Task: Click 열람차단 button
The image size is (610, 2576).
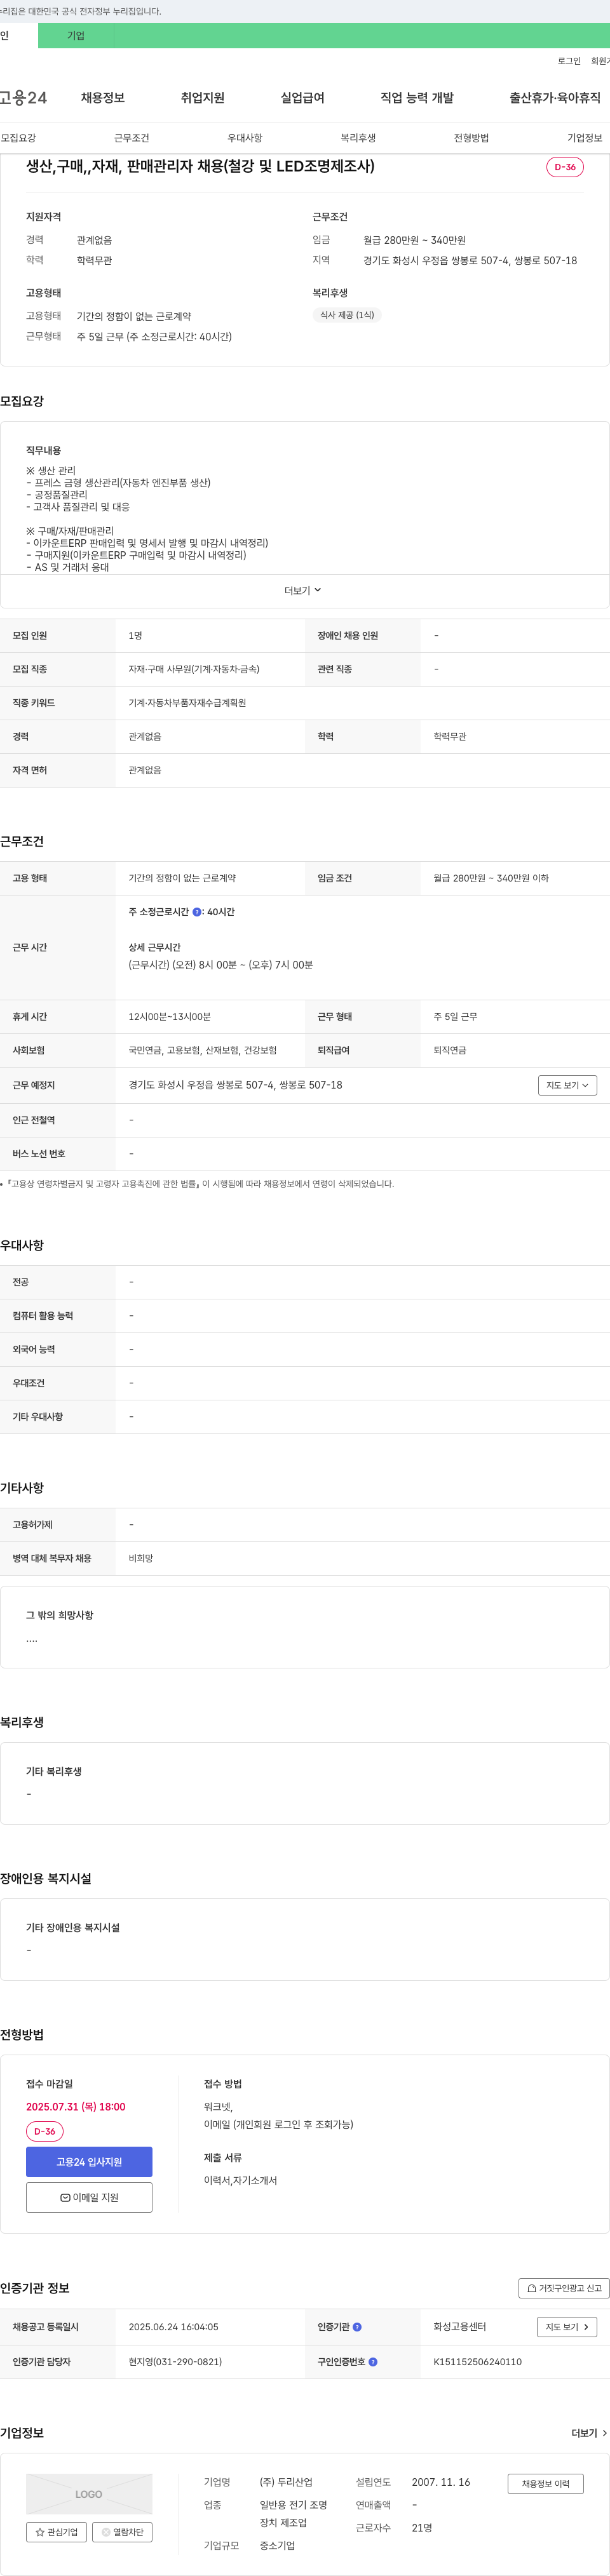Action: 122,2532
